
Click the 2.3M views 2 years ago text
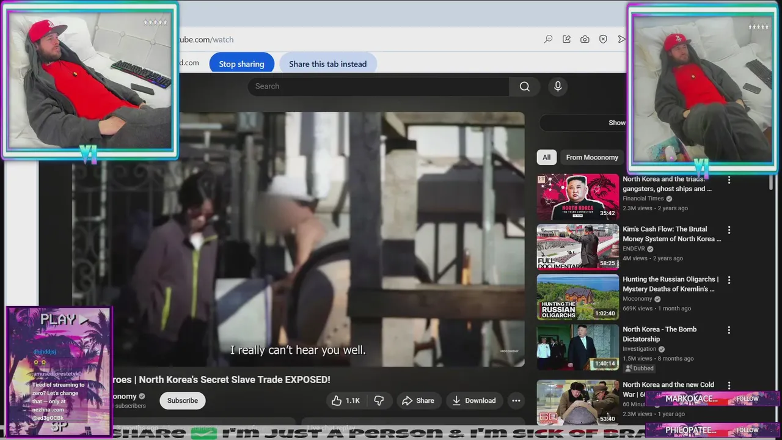coord(655,208)
